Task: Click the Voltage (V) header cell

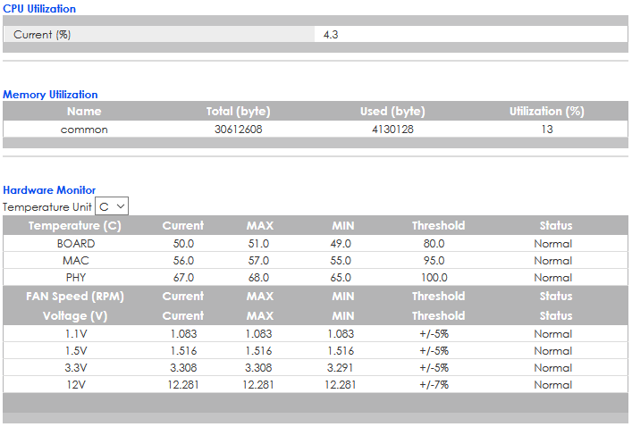Action: (75, 315)
